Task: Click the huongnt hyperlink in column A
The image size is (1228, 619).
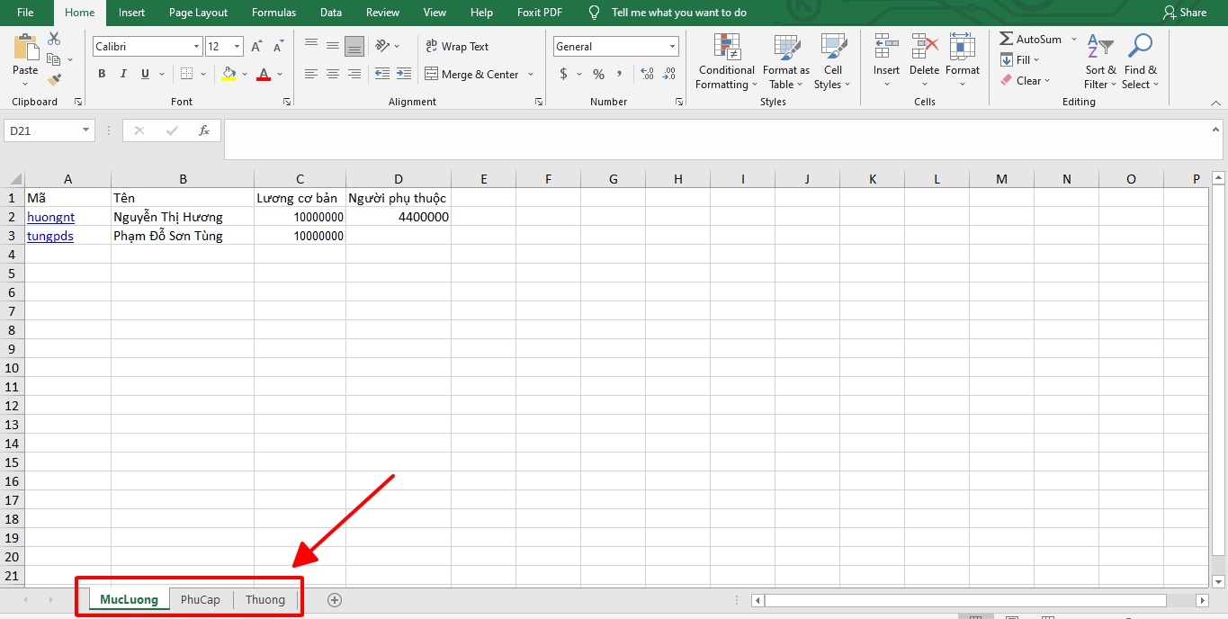Action: tap(51, 217)
